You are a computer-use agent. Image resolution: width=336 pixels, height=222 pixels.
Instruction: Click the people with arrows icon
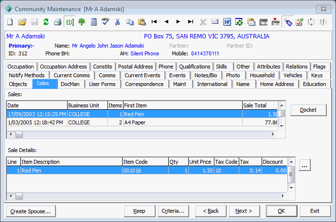[x=311, y=22]
